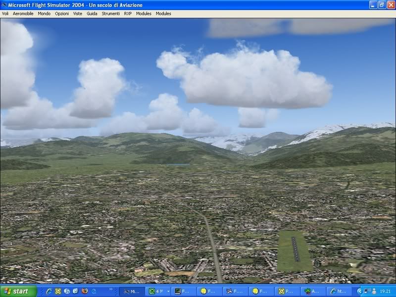396x297 pixels.
Task: Open the Excel taskbar group dropdown arrow
Action: (168, 292)
